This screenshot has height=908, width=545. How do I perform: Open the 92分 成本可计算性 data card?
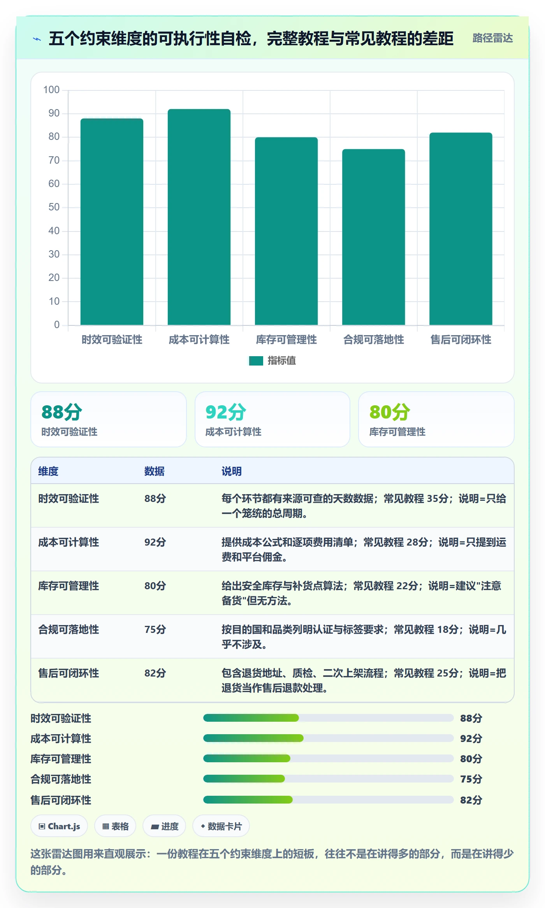pyautogui.click(x=272, y=419)
